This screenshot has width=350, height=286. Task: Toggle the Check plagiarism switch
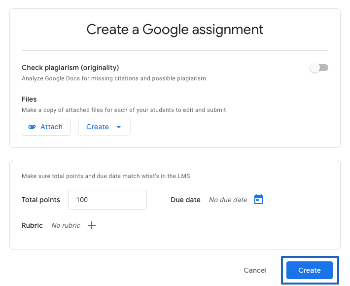(x=319, y=68)
